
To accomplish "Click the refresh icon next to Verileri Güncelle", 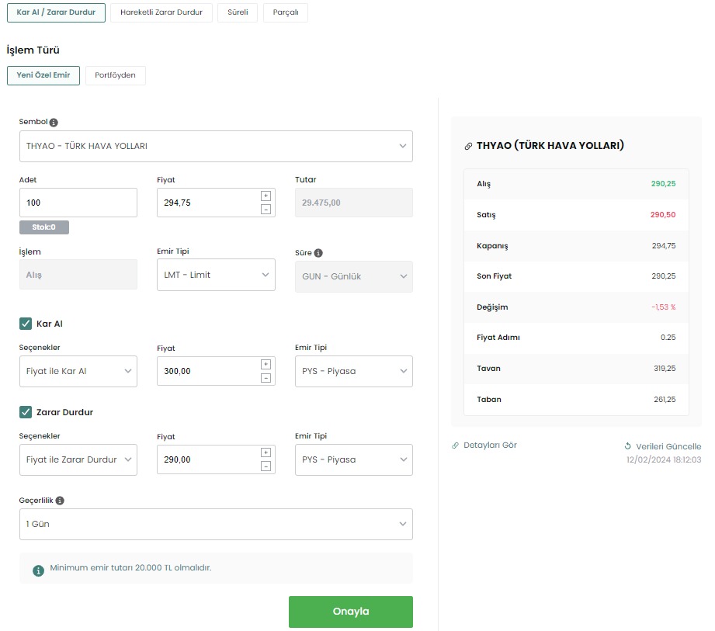I will [x=628, y=446].
